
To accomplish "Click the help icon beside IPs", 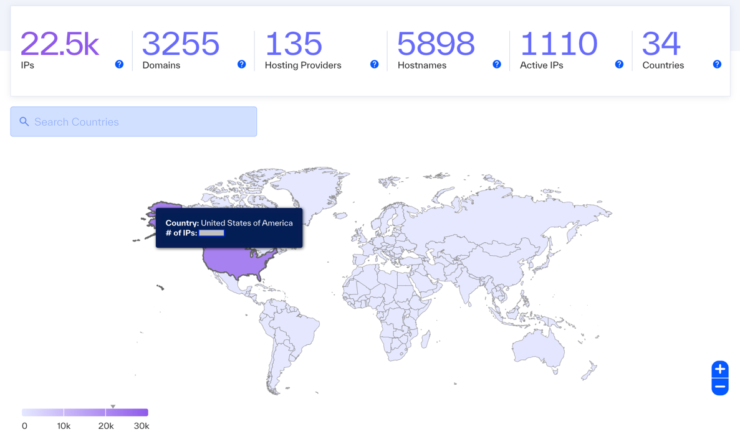I will point(120,64).
